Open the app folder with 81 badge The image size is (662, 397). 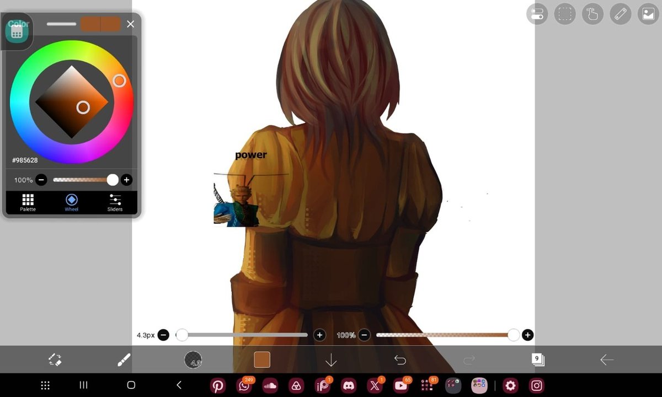pos(427,385)
